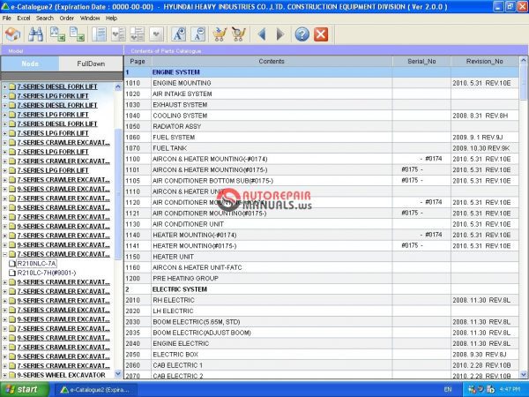Collapse the expanded 7-SERIES CRAWLER EXCAVAT node

(4, 254)
